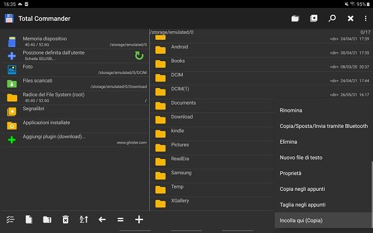Select Elimina in the context menu
This screenshot has height=233, width=373.
pos(323,142)
